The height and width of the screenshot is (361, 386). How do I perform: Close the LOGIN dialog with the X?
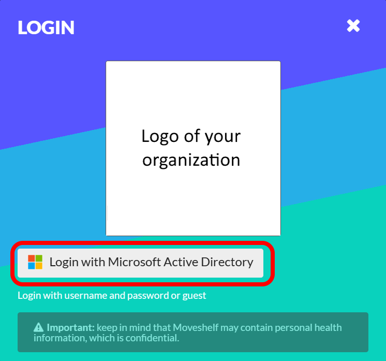click(353, 26)
